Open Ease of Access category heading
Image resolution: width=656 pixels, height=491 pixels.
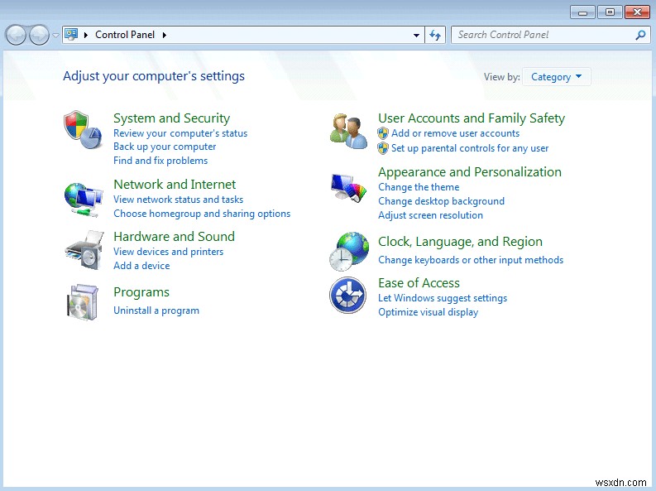(x=419, y=283)
